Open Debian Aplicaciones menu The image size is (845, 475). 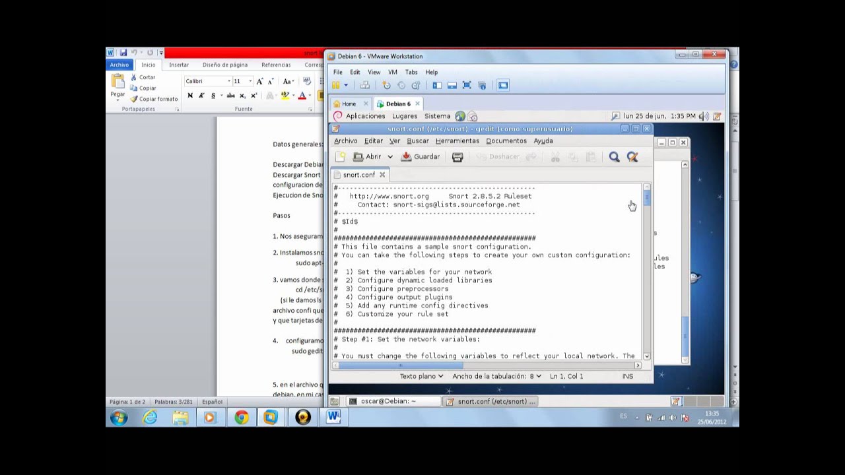click(x=365, y=116)
